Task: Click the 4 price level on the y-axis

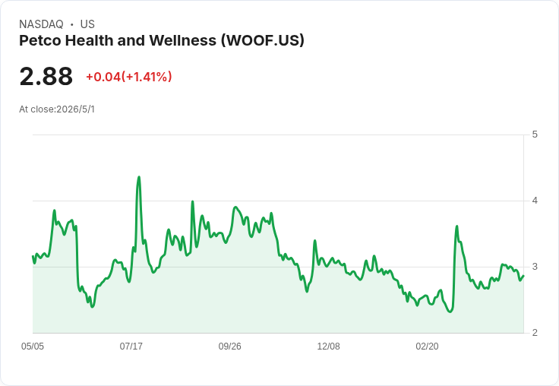Action: coord(535,201)
